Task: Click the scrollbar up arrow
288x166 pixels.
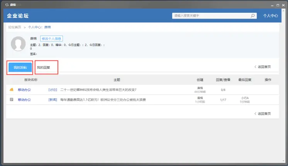Action: coord(283,11)
